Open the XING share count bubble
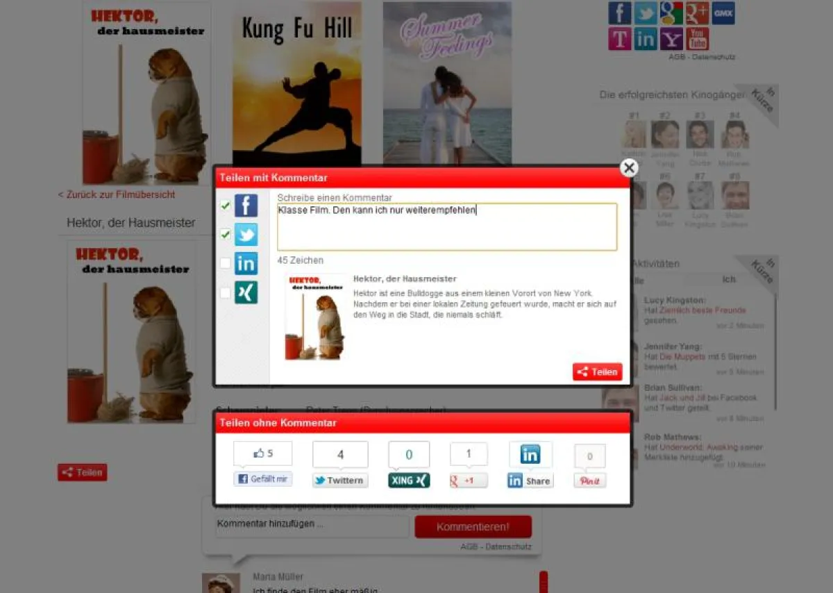This screenshot has width=833, height=593. point(408,455)
